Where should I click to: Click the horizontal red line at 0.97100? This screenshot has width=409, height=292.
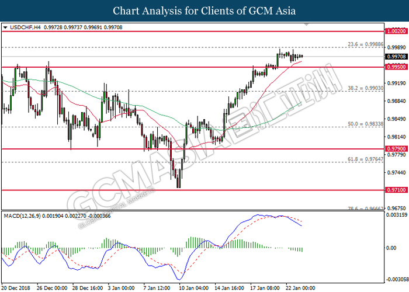[193, 190]
